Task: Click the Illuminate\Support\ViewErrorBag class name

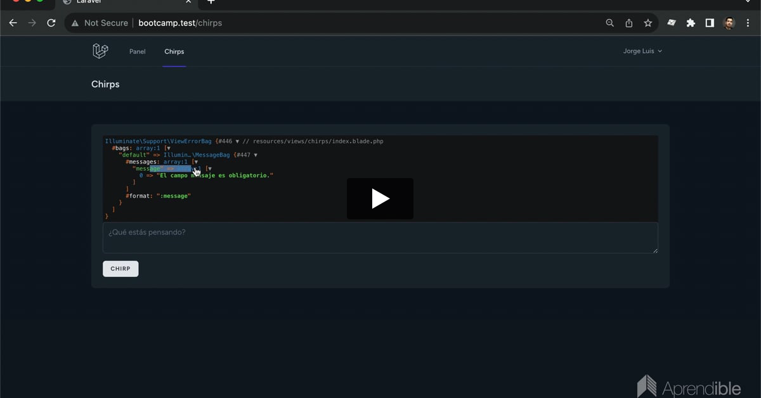Action: click(x=159, y=141)
